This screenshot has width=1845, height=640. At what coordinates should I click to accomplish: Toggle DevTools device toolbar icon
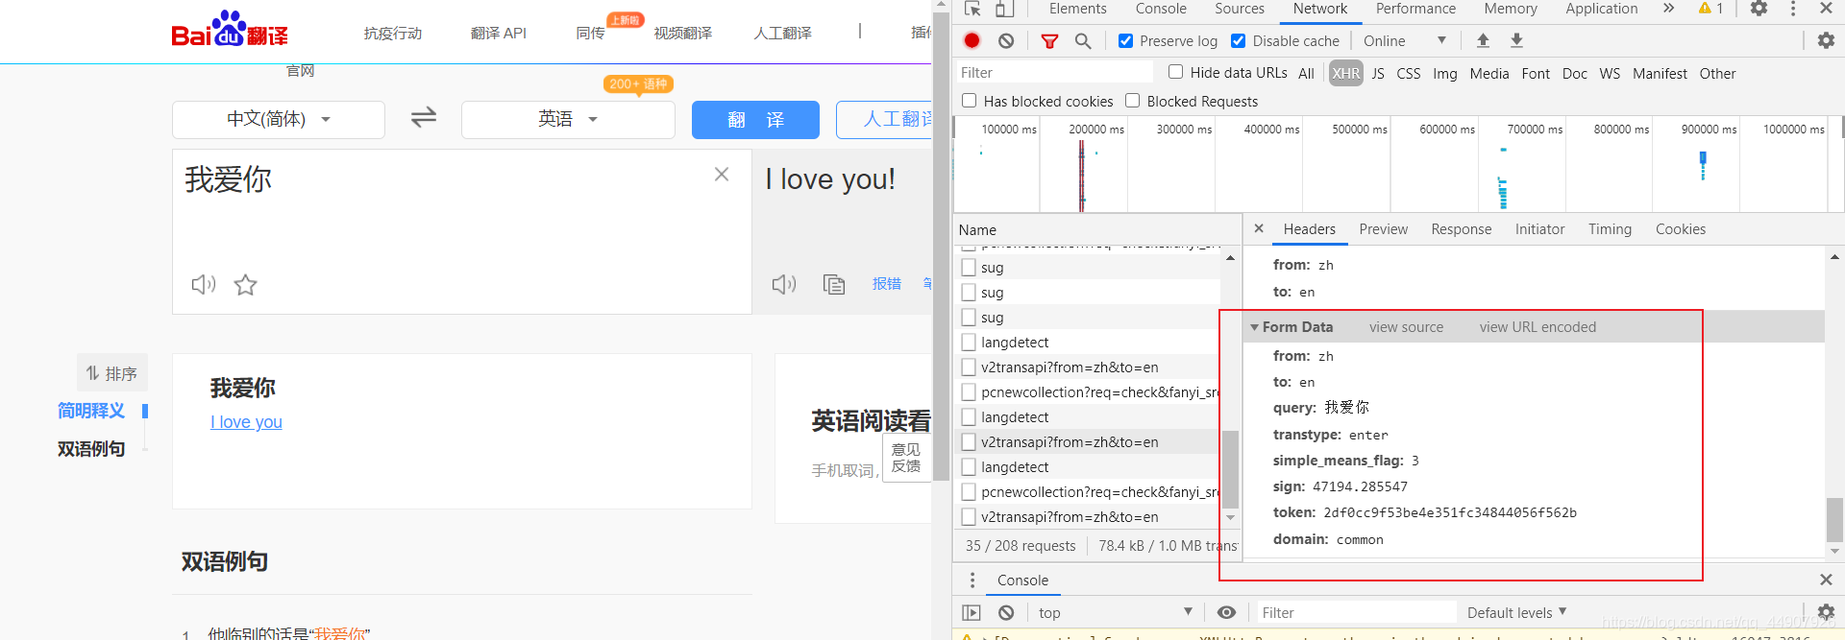[x=1004, y=9]
